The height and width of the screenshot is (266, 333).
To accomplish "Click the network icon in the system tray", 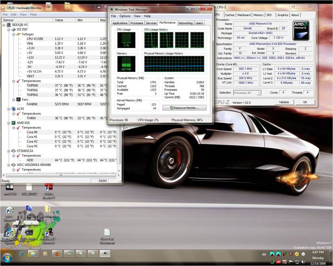I will click(296, 262).
